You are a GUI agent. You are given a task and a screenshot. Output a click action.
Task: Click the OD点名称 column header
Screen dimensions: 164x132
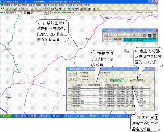click(80, 85)
